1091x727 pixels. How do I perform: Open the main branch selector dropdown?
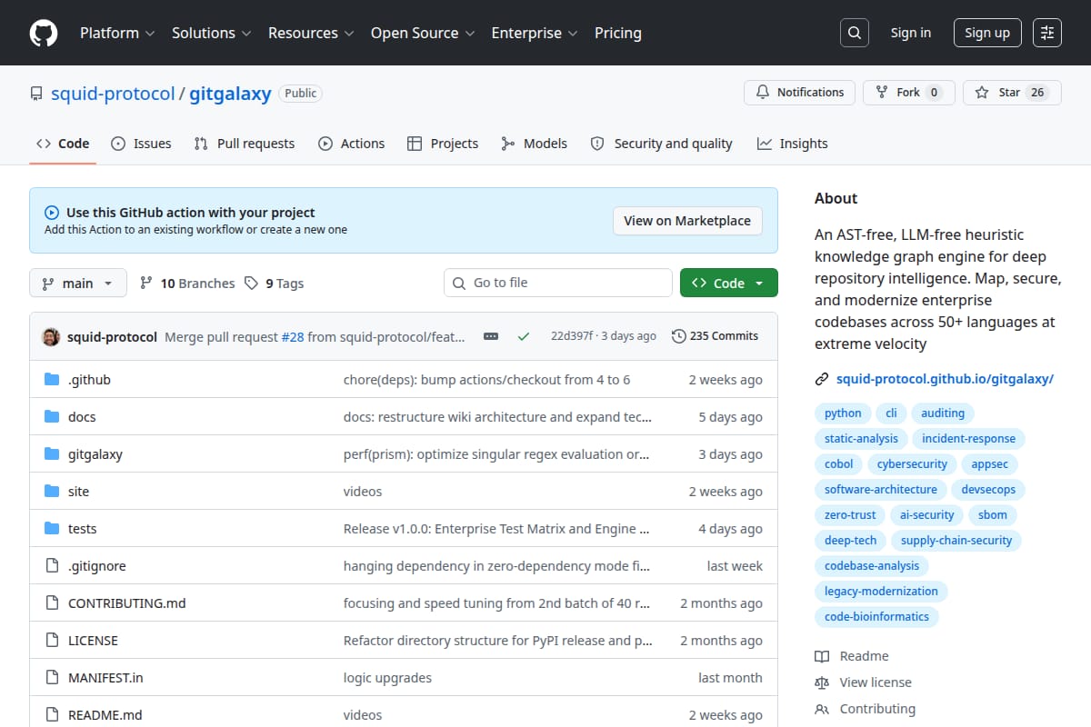[78, 284]
